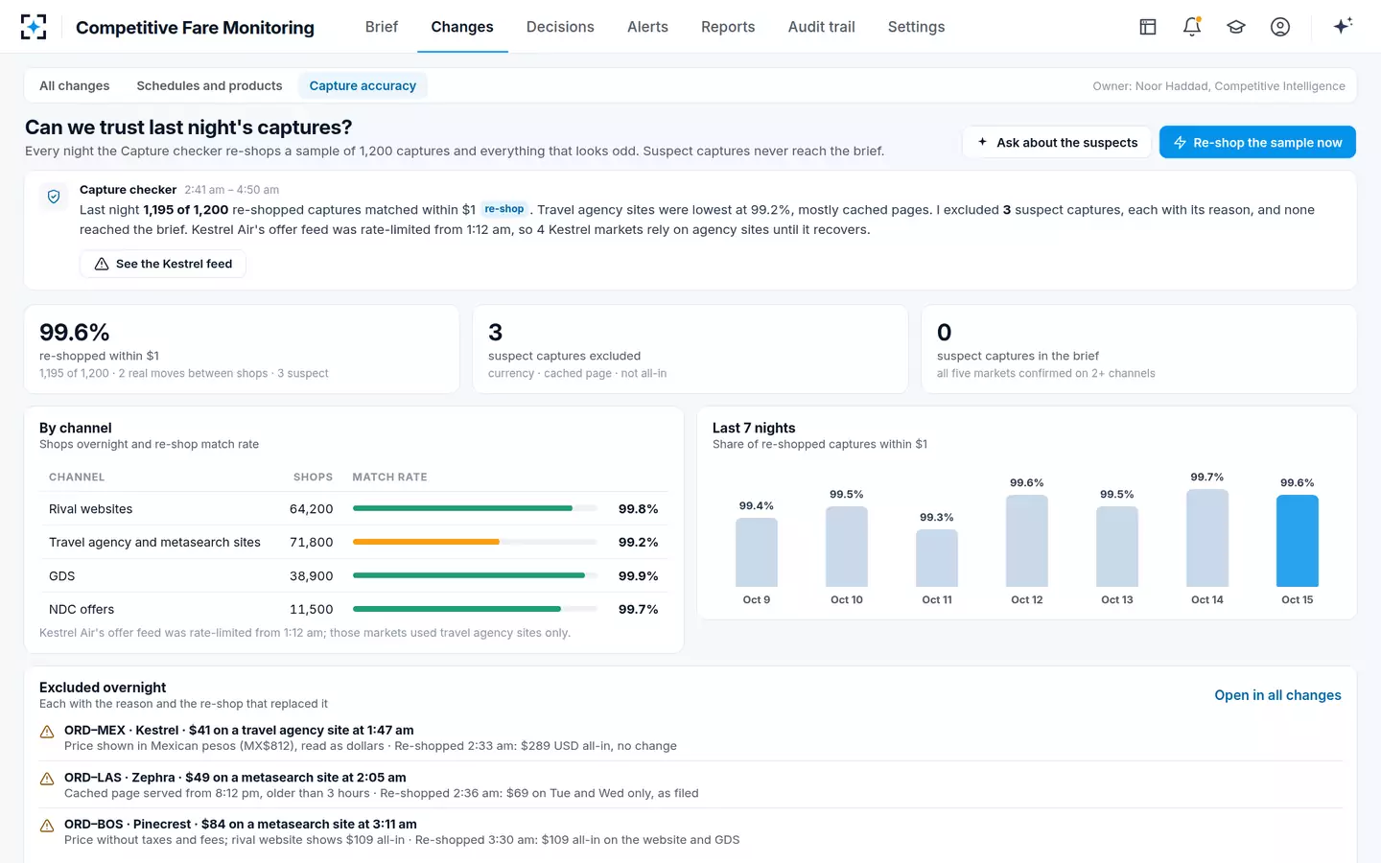The image size is (1381, 863).
Task: Select the Changes tab
Action: coord(462,27)
